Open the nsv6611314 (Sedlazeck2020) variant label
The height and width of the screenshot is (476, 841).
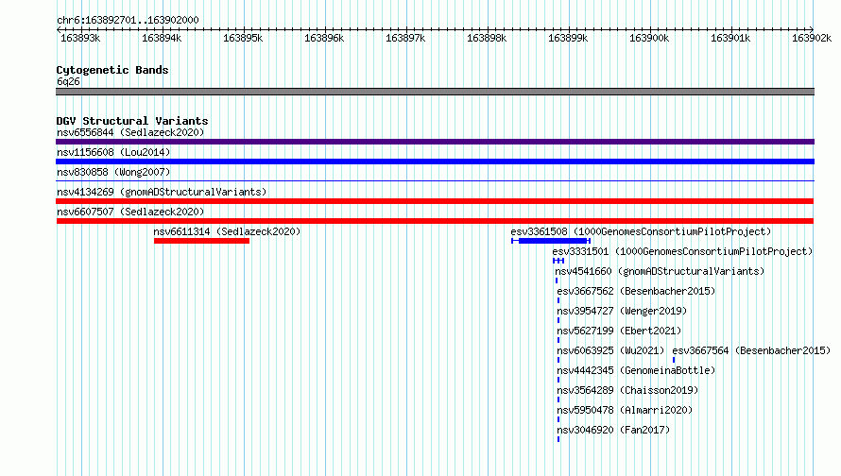point(227,231)
